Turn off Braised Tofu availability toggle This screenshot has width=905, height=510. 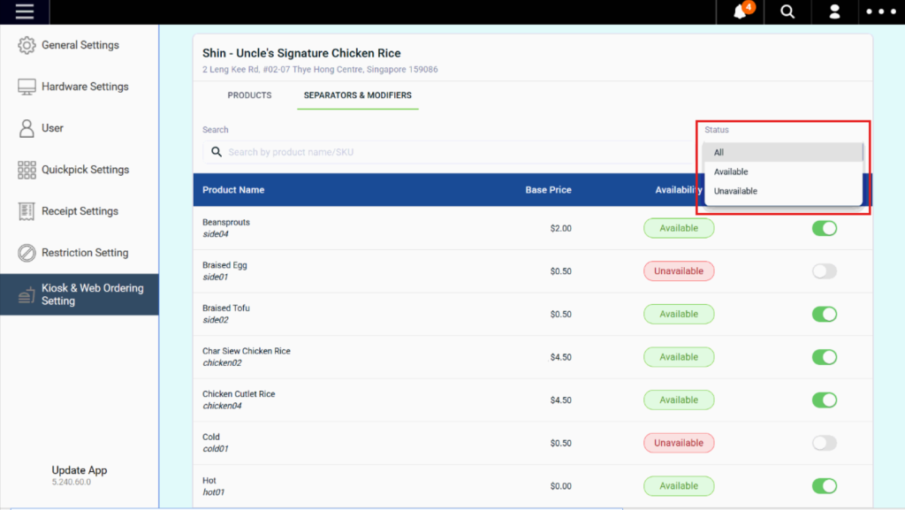click(x=825, y=314)
